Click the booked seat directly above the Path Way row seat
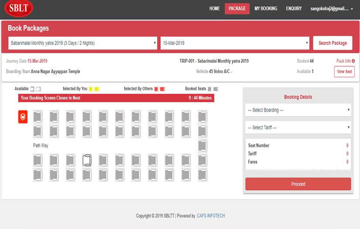The image size is (360, 229). coord(203,131)
